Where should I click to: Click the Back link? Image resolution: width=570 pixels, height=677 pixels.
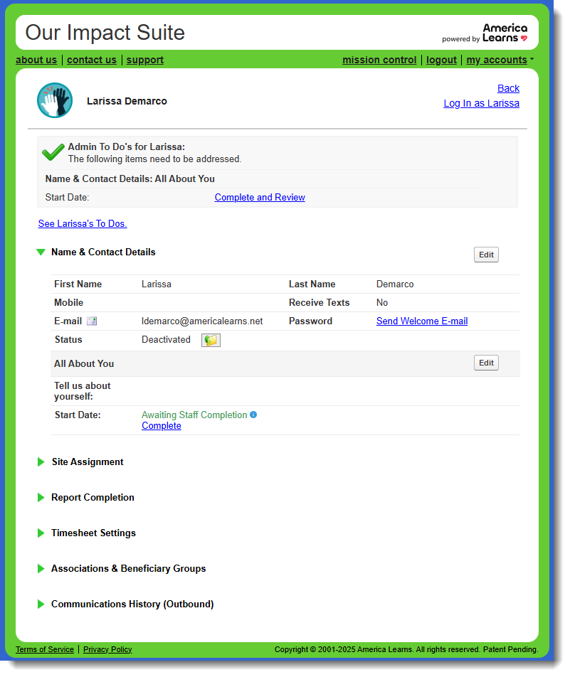(508, 88)
